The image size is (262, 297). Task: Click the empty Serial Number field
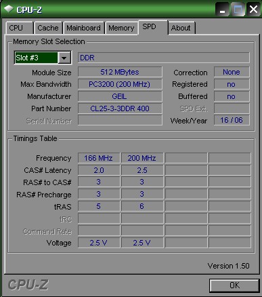120,120
